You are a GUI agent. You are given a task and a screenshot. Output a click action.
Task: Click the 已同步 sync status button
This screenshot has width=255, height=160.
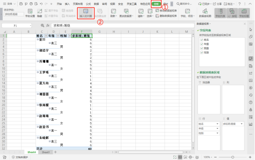tap(205, 4)
